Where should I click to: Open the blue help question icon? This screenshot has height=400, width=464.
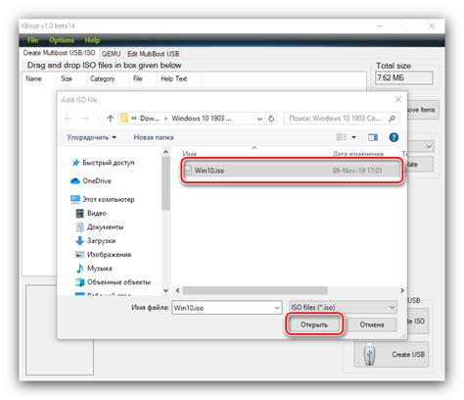click(394, 137)
